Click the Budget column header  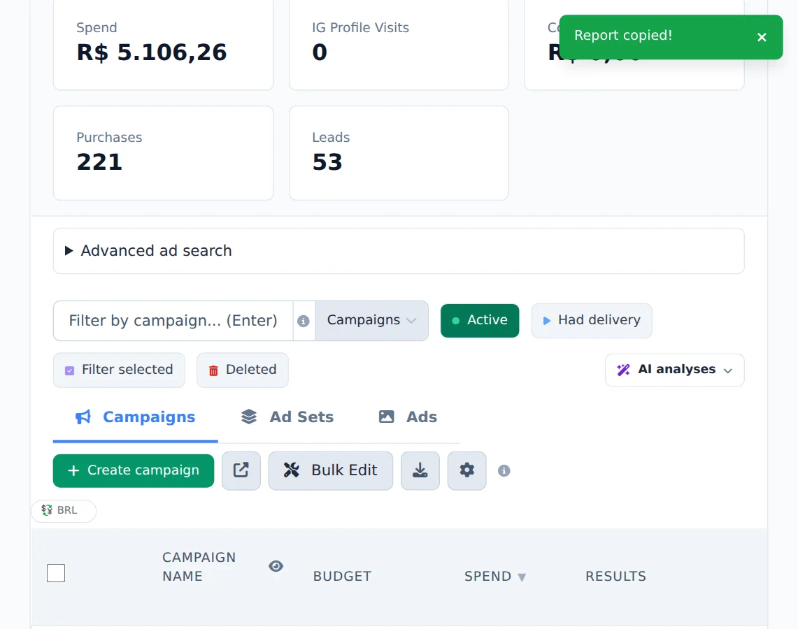tap(342, 576)
